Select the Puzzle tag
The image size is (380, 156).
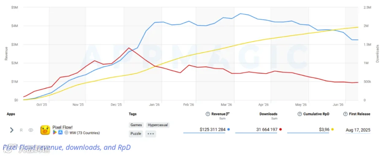coord(136,134)
